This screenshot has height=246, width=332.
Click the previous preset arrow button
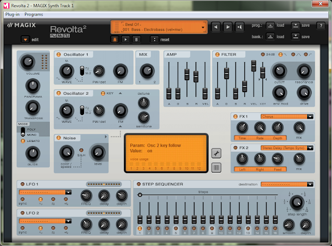[x=216, y=27]
